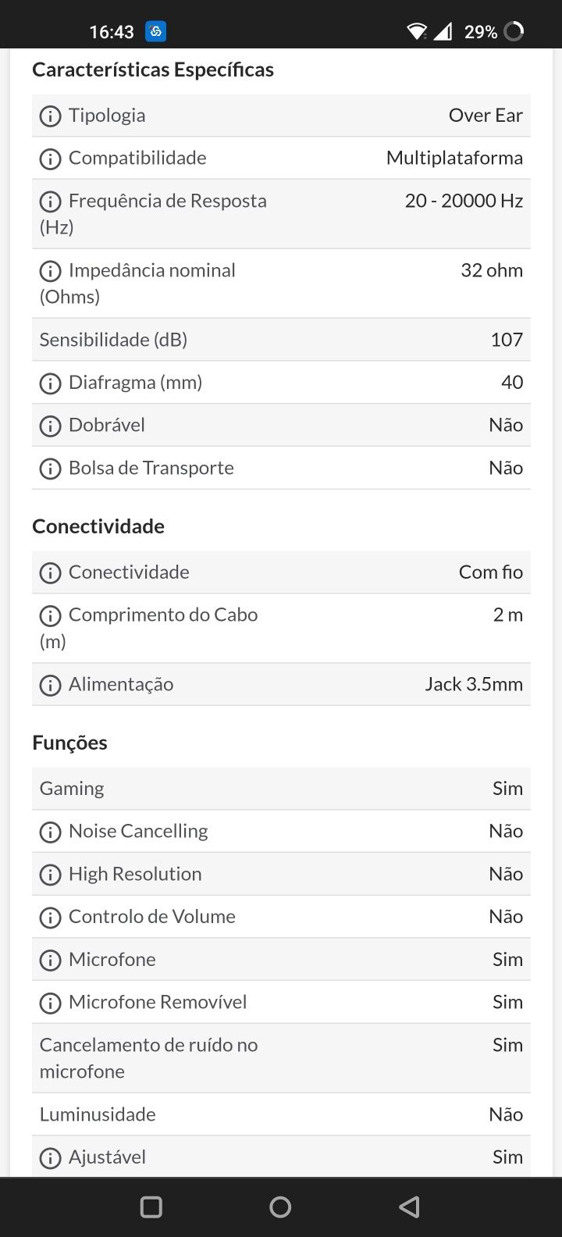Tap the Android home circle button

pos(280,1207)
